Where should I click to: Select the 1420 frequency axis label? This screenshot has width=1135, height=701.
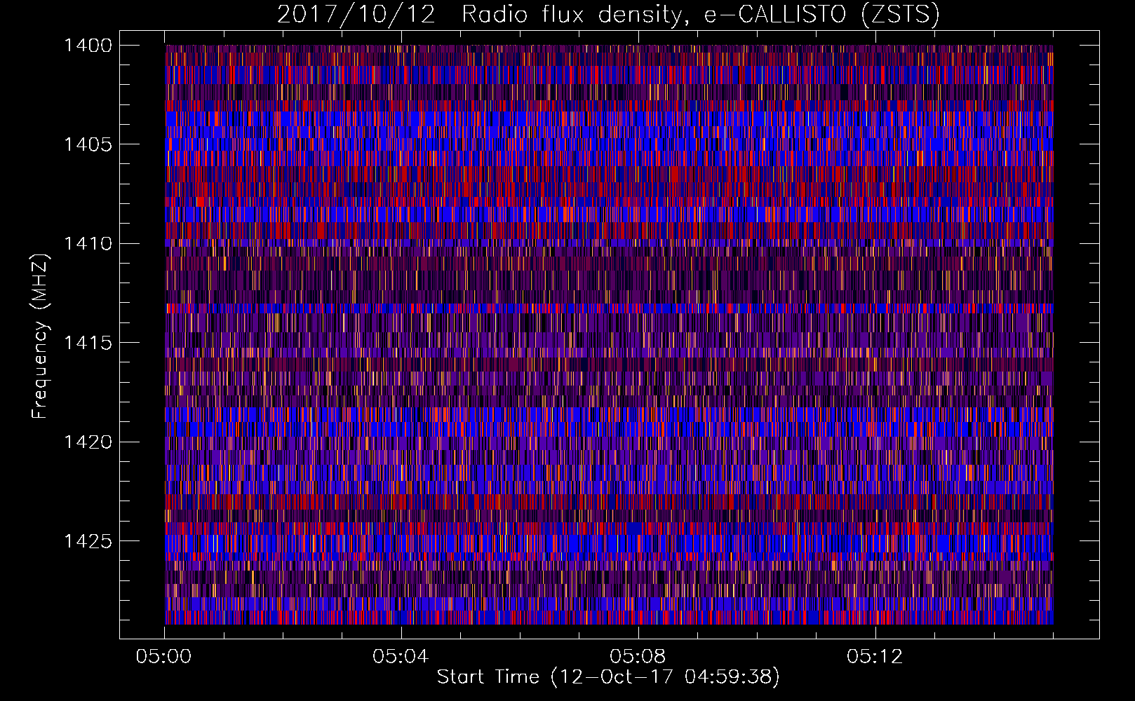[88, 442]
